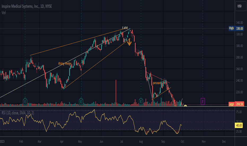Click the 220.00 price axis label
This screenshot has width=247, height=146.
pos(239,92)
